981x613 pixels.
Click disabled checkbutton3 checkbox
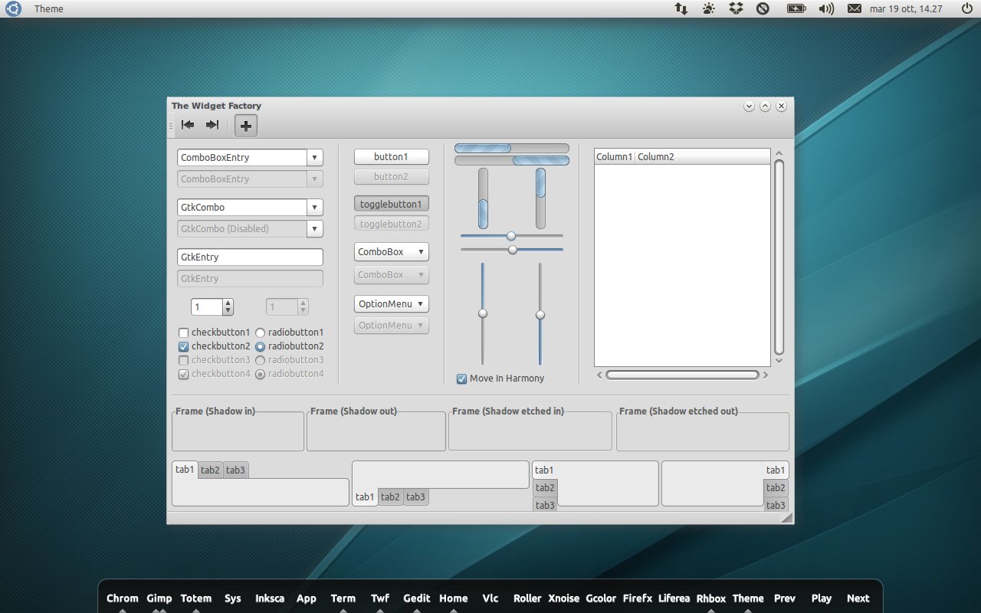(x=183, y=360)
